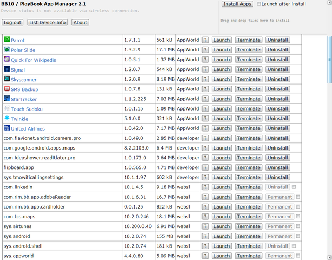Click the Install Apps button

237,4
